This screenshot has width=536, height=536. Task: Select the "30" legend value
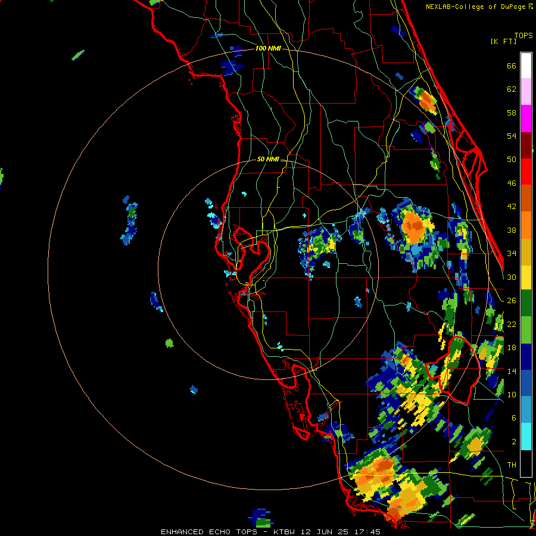click(512, 277)
